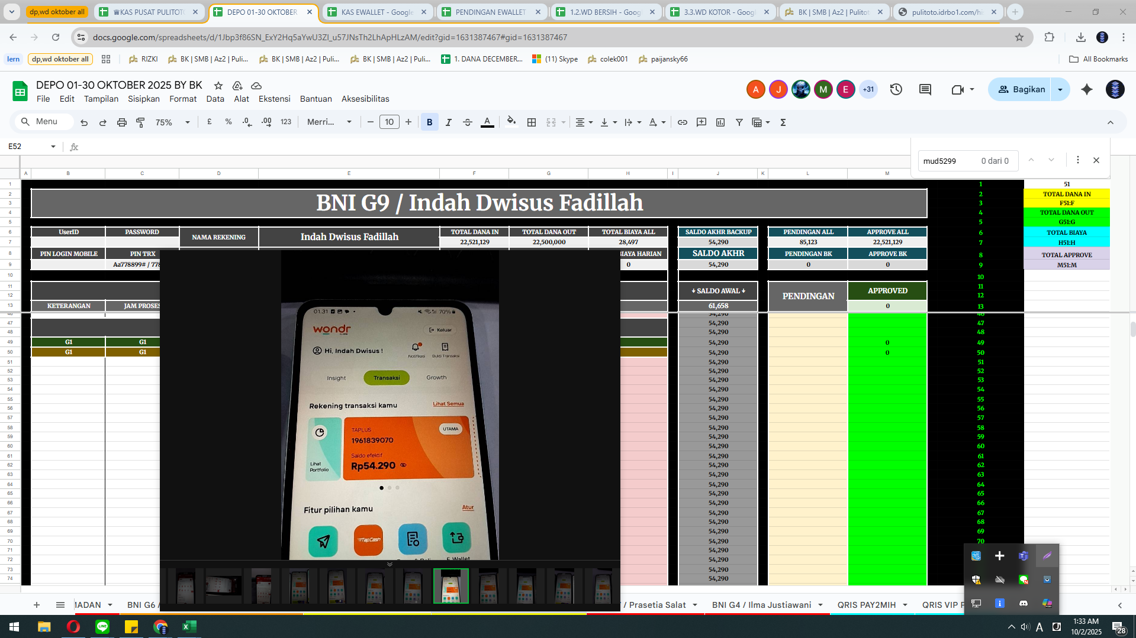This screenshot has height=638, width=1136.
Task: Open the Ekstensi menu
Action: pyautogui.click(x=275, y=99)
